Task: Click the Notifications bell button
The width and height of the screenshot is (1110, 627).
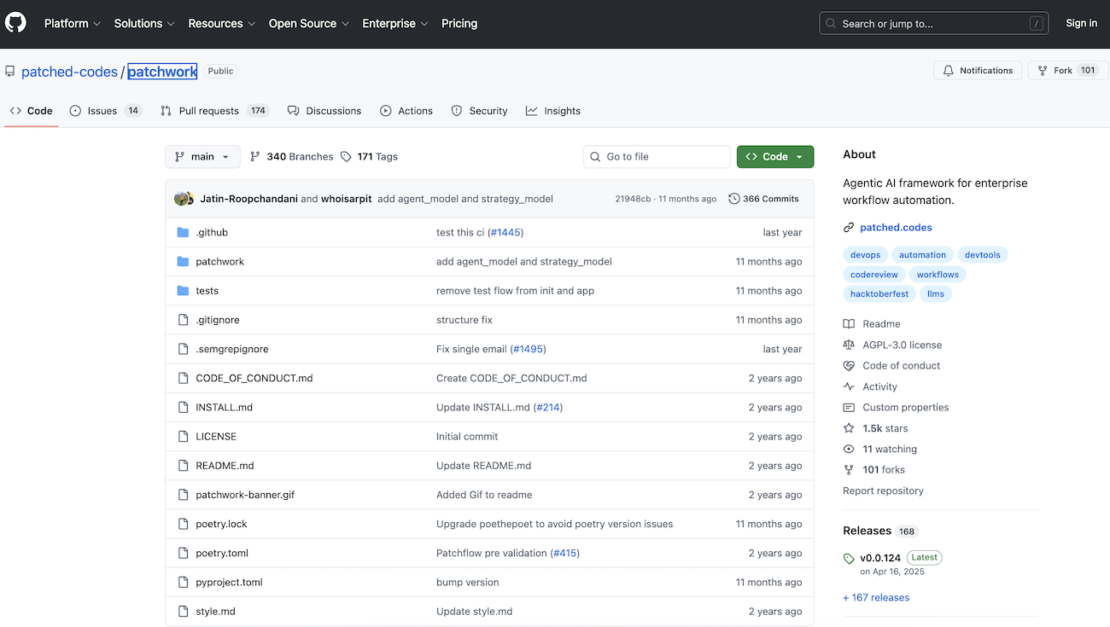Action: coord(978,71)
